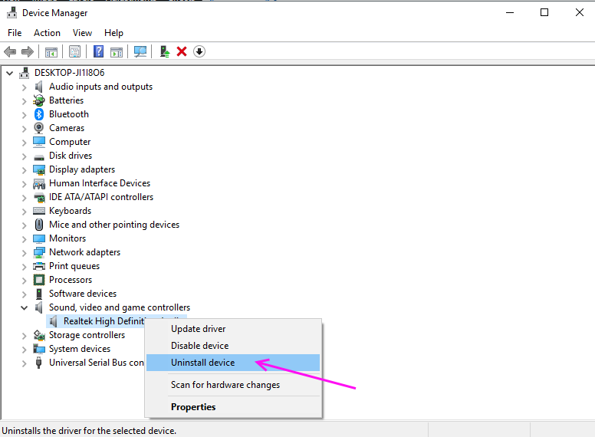Click the Network adapters icon
The image size is (595, 437).
point(38,252)
